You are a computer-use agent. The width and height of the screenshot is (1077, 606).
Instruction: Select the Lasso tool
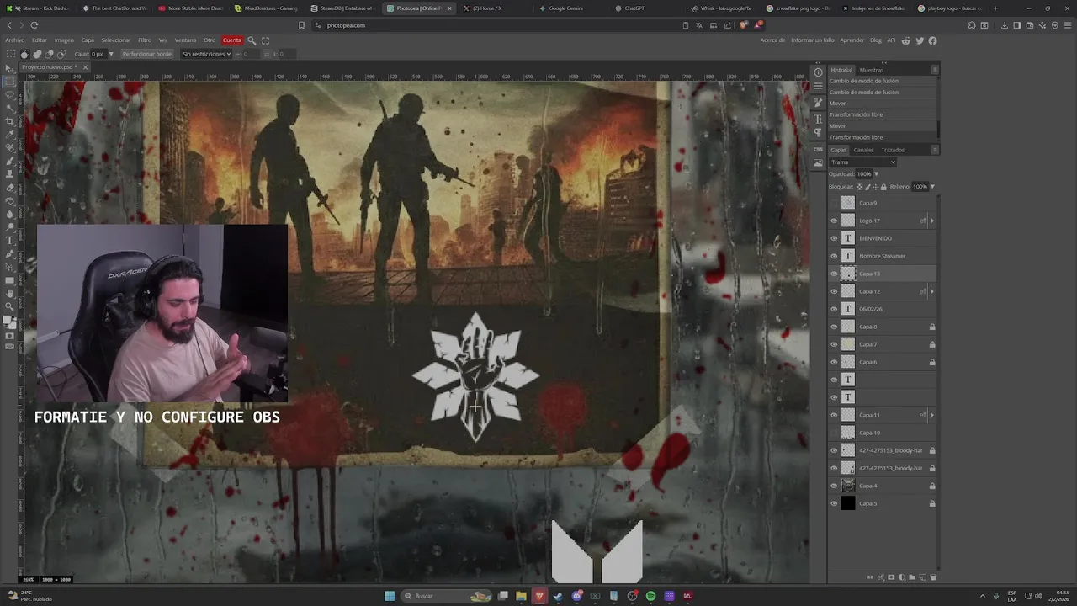pyautogui.click(x=9, y=95)
